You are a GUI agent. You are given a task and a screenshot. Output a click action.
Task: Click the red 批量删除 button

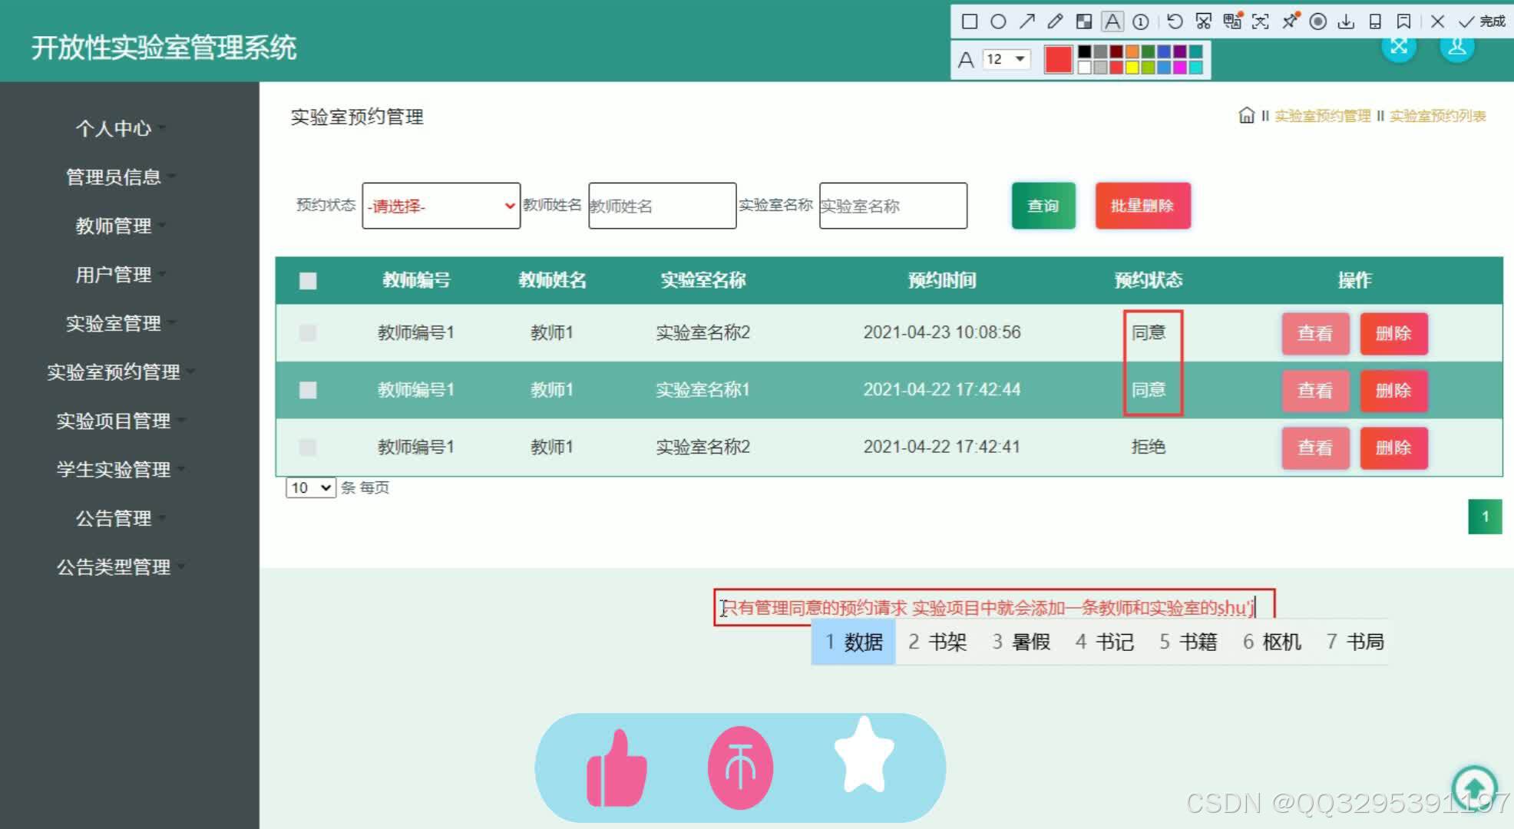(x=1142, y=206)
